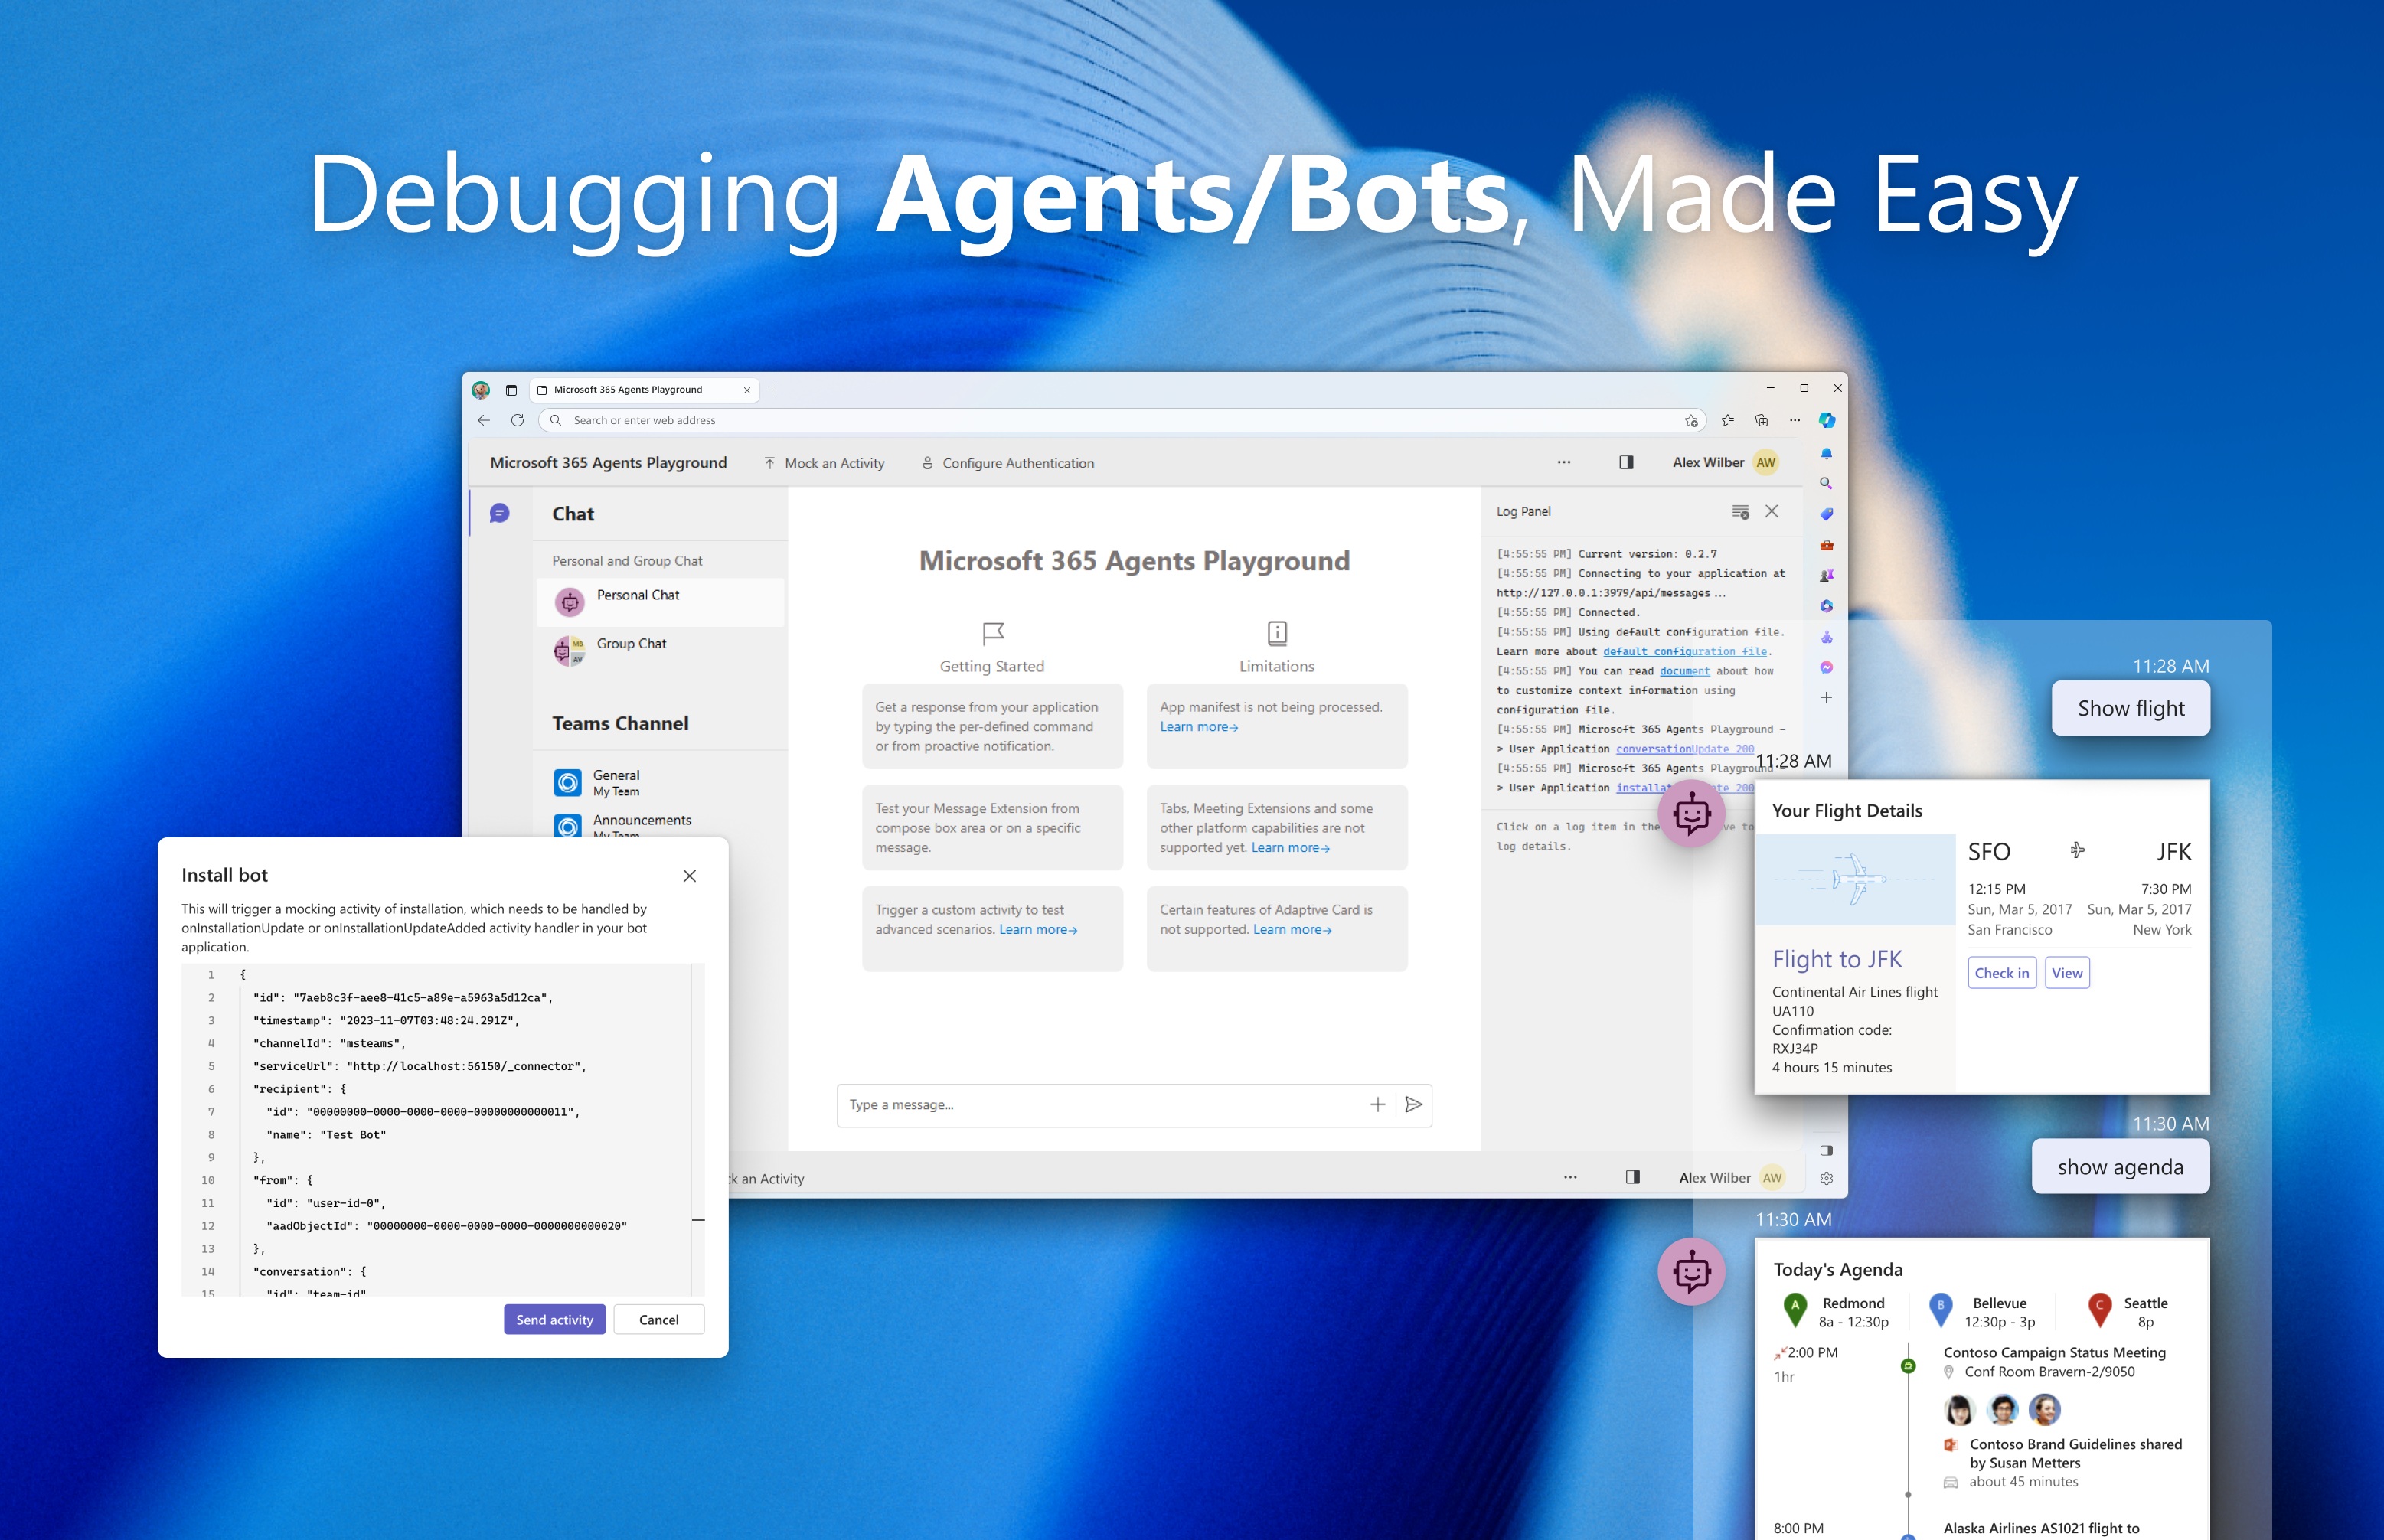Open the settings gear below the Log Panel
Screen dimensions: 2384x1540
coord(1827,1180)
